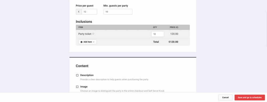Click the Description label text
The width and height of the screenshot is (267, 102).
(87, 75)
